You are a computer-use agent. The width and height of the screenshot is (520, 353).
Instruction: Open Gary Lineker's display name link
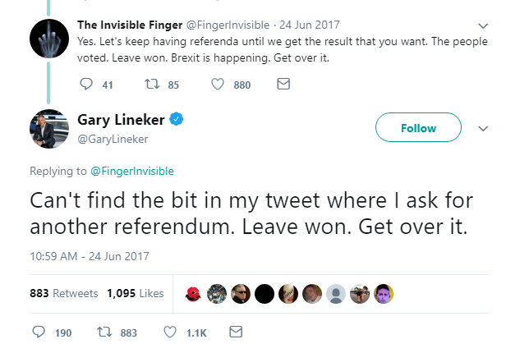[x=122, y=120]
